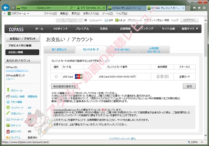Open the mail envelope 2件 icon in header

click(106, 20)
